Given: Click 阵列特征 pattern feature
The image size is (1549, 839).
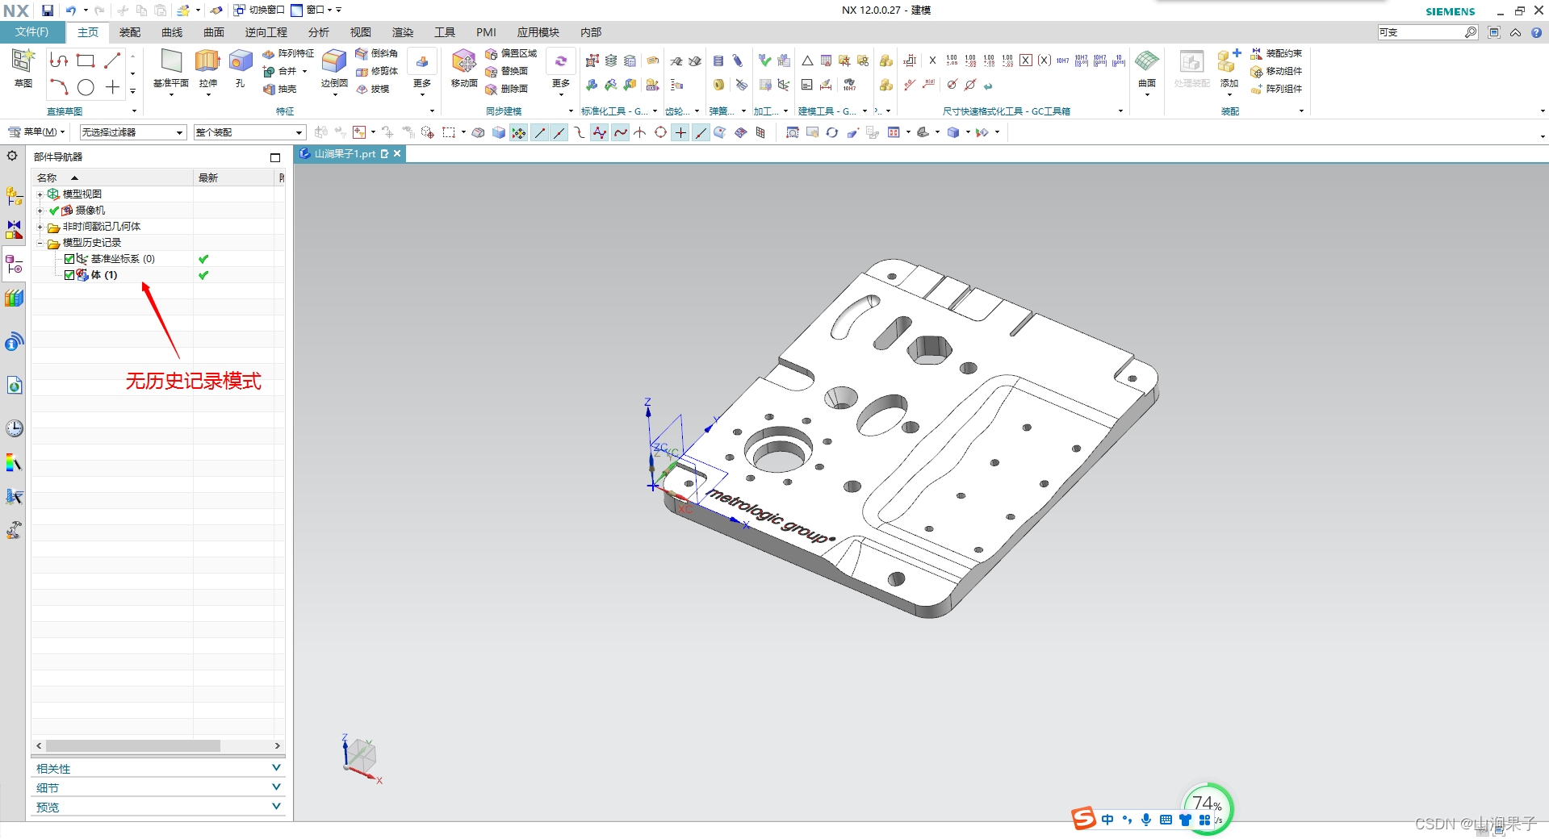Looking at the screenshot, I should tap(288, 53).
